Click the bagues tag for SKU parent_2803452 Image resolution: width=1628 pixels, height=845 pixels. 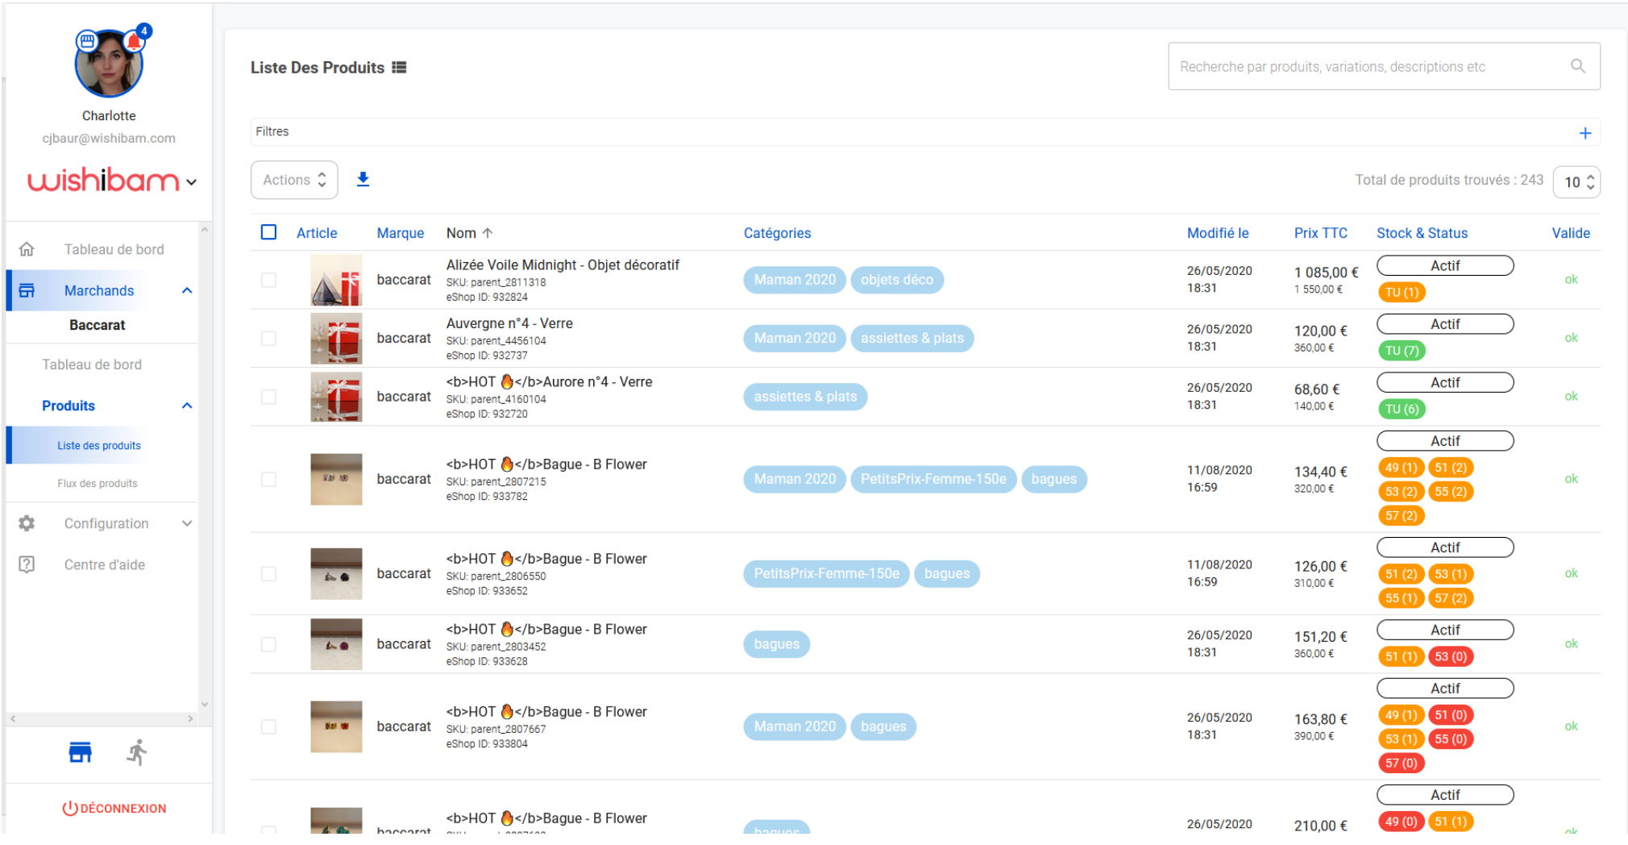click(777, 644)
